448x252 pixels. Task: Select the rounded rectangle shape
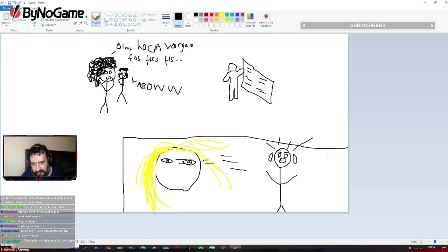[x=125, y=15]
